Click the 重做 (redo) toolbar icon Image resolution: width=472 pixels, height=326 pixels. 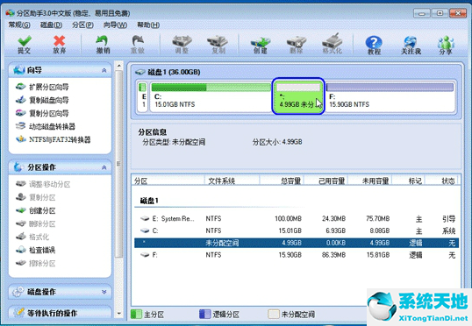click(x=138, y=45)
